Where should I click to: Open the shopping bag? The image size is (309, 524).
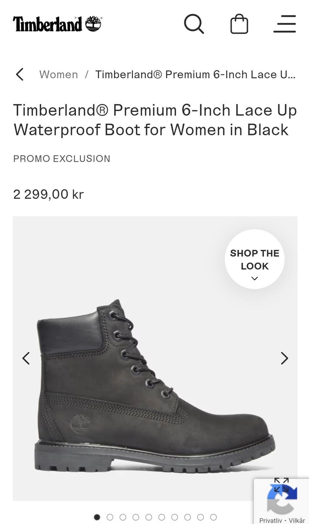pyautogui.click(x=239, y=24)
